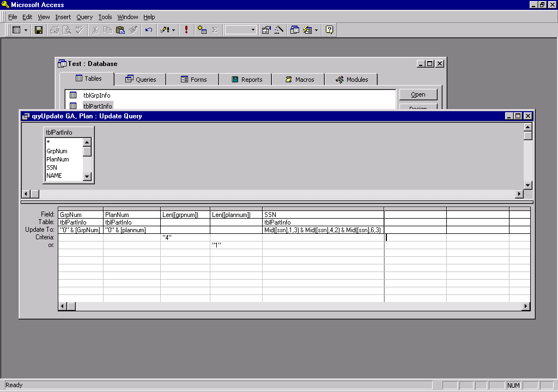The image size is (558, 392).
Task: Click the Save toolbar icon
Action: [x=39, y=30]
